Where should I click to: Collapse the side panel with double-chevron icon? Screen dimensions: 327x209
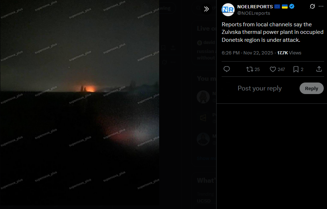[206, 9]
